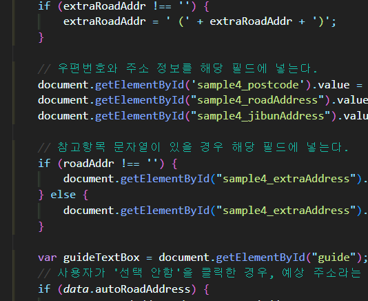Click the "if (roadAddr !== '')" condition

coord(108,164)
